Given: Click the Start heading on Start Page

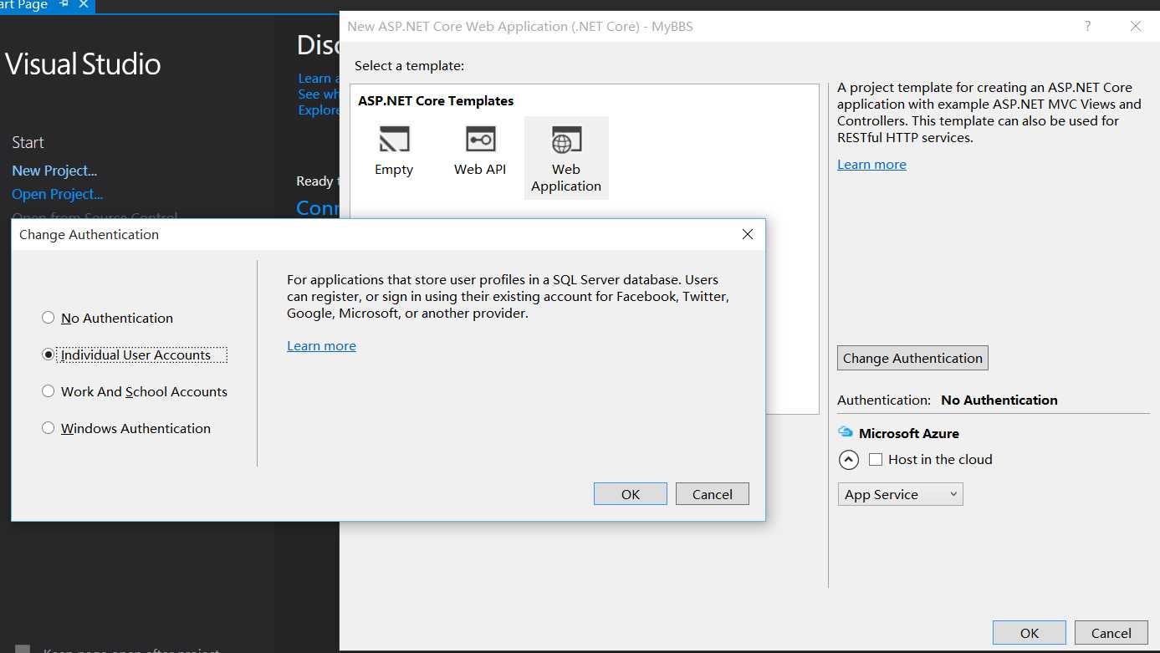Looking at the screenshot, I should point(28,142).
